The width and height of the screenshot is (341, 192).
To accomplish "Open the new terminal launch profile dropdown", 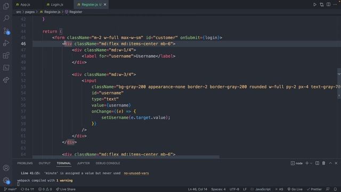I will [x=311, y=163].
